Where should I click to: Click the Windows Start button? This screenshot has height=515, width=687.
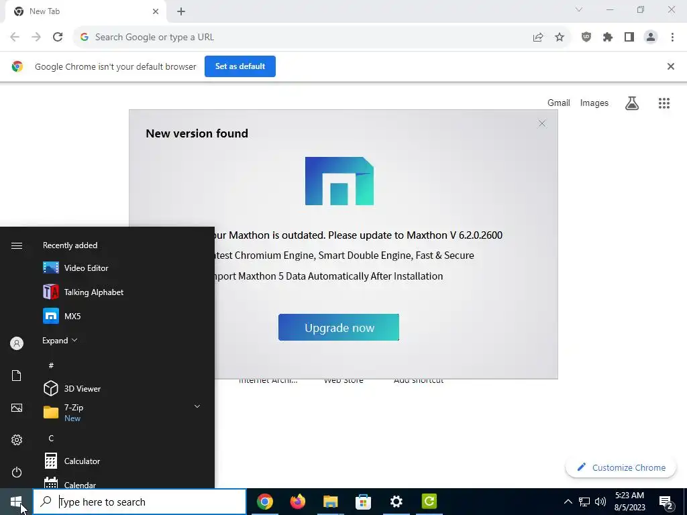coord(16,502)
